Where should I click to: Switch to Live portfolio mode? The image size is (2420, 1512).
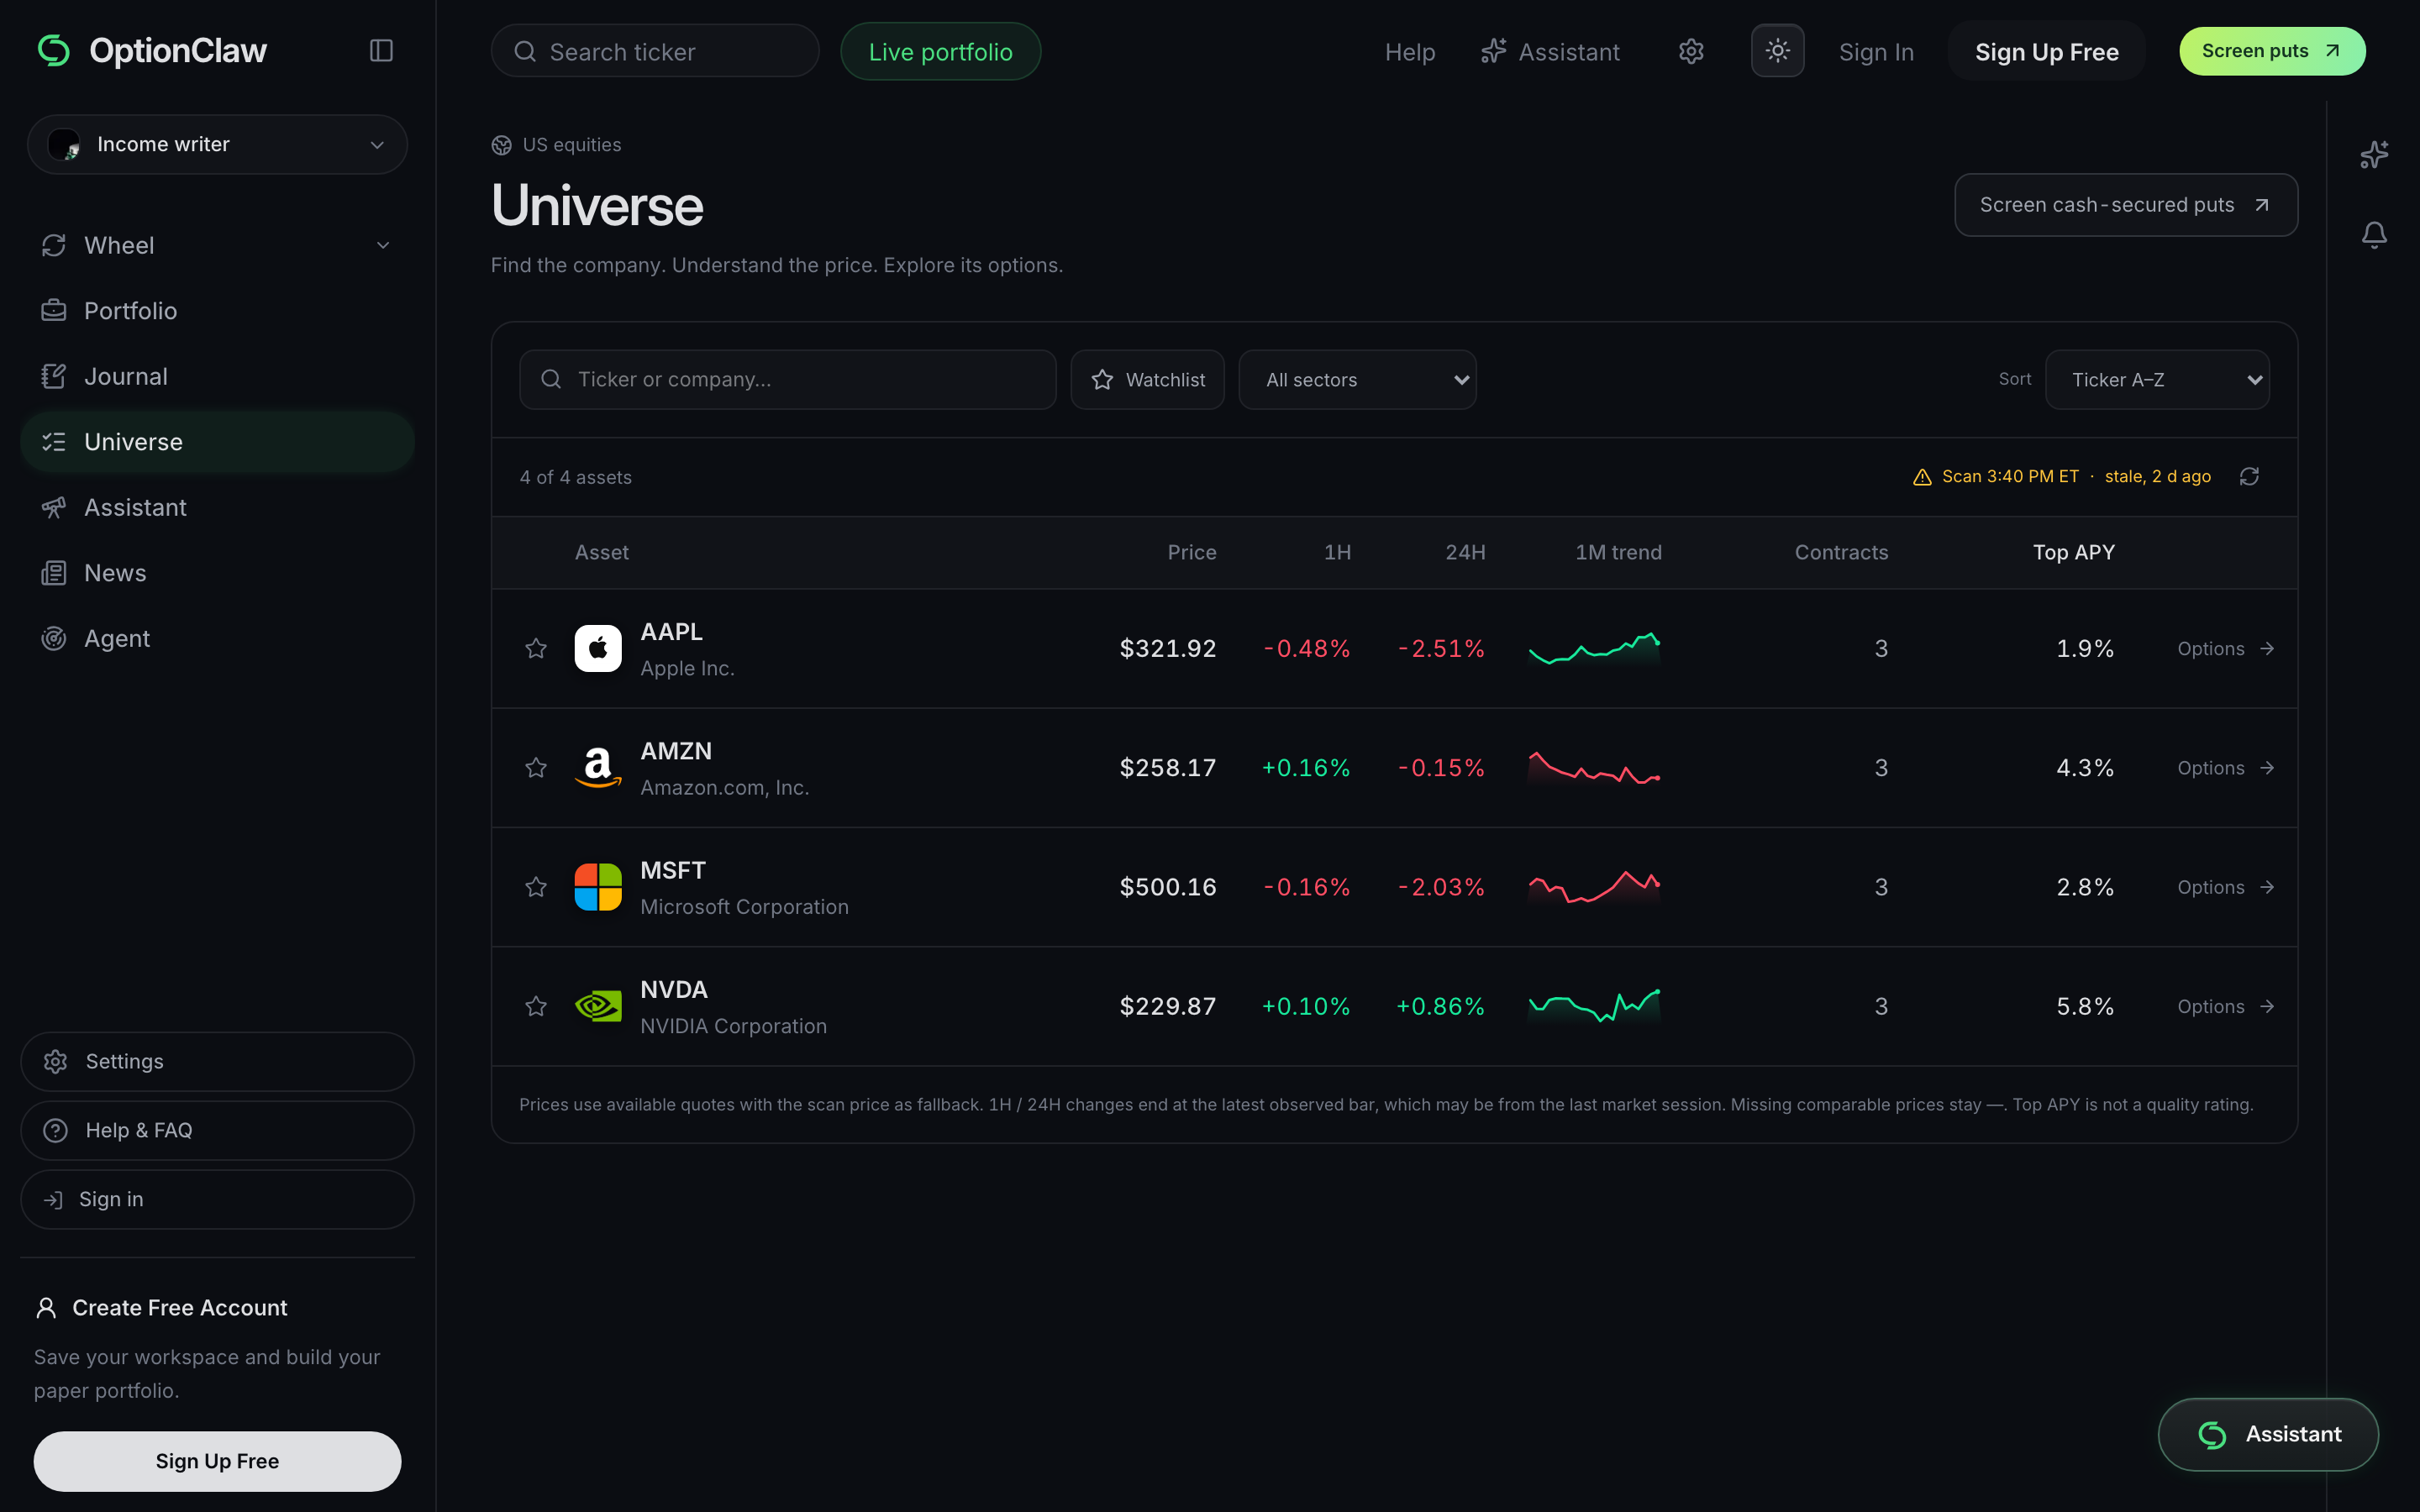click(x=940, y=51)
